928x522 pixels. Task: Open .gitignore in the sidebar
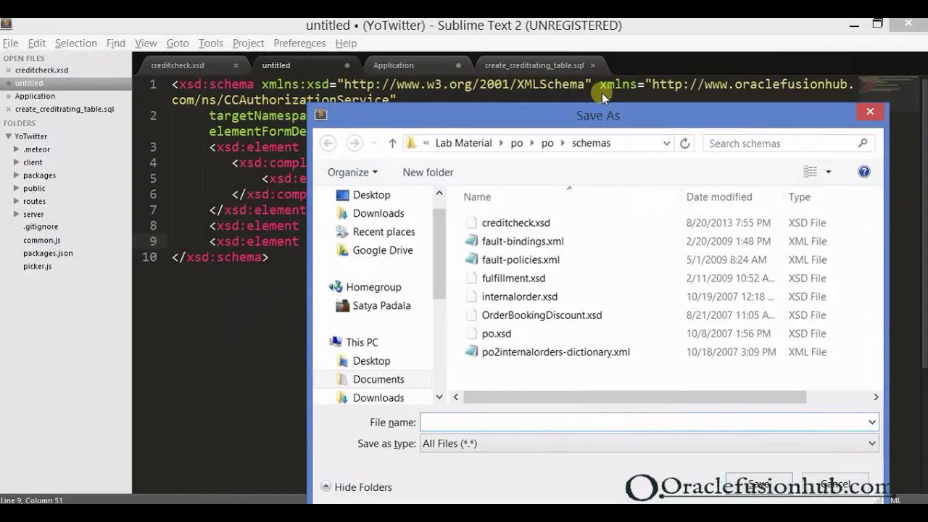coord(41,227)
